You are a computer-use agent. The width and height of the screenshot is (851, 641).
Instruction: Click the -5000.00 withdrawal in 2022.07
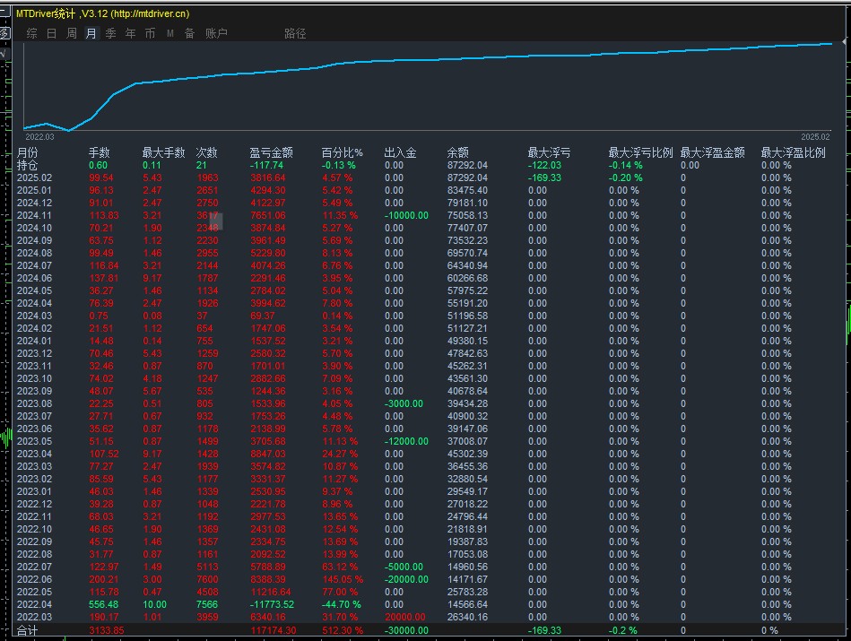(x=404, y=567)
